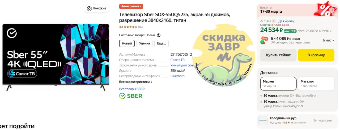The height and width of the screenshot is (130, 340).
Task: Click the Похожие camera search icon
Action: click(x=89, y=8)
